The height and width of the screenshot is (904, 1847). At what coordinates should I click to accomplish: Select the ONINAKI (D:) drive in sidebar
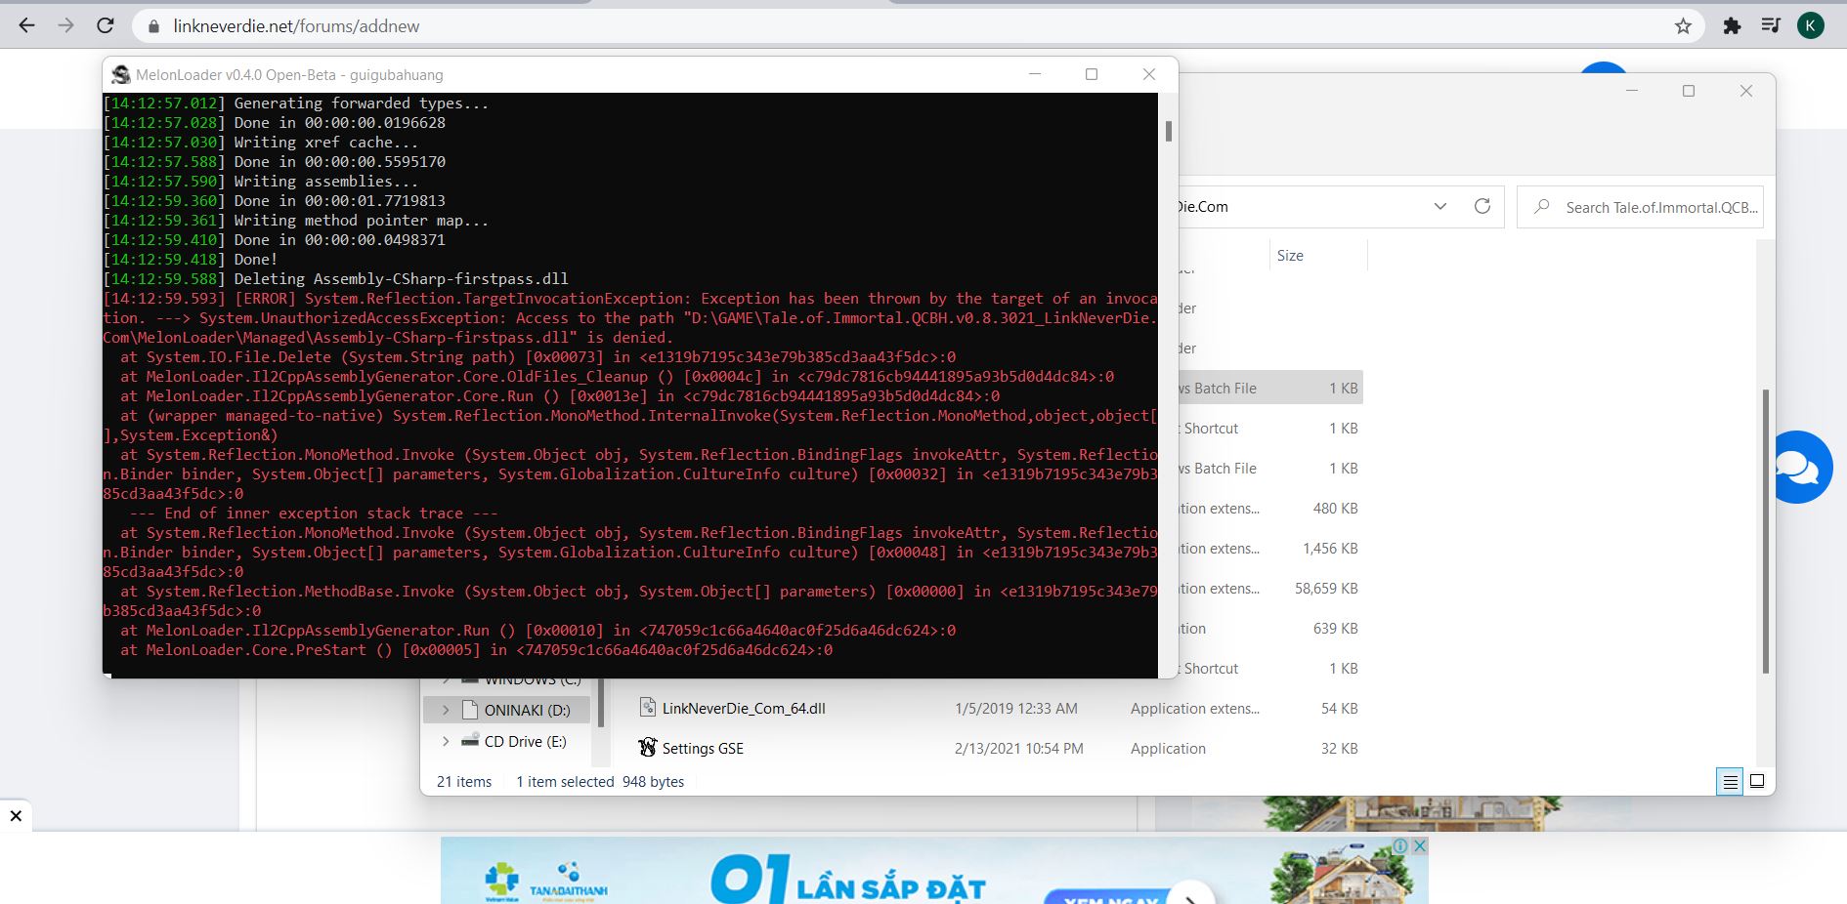pyautogui.click(x=527, y=710)
